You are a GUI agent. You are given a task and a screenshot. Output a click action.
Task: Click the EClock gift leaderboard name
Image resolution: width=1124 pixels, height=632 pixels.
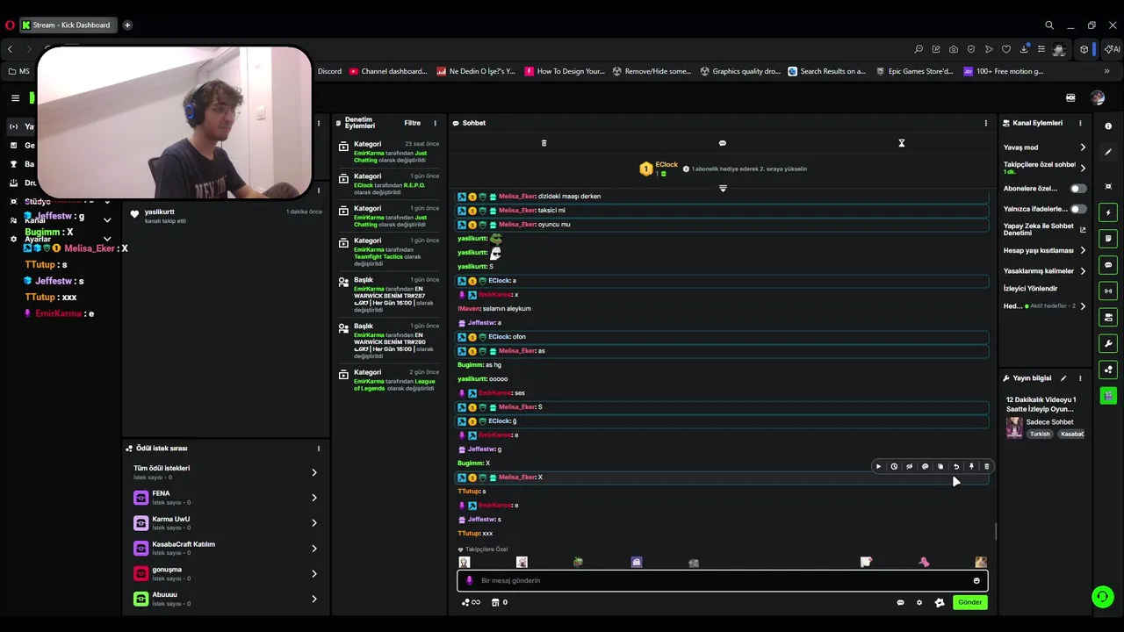[x=666, y=164]
